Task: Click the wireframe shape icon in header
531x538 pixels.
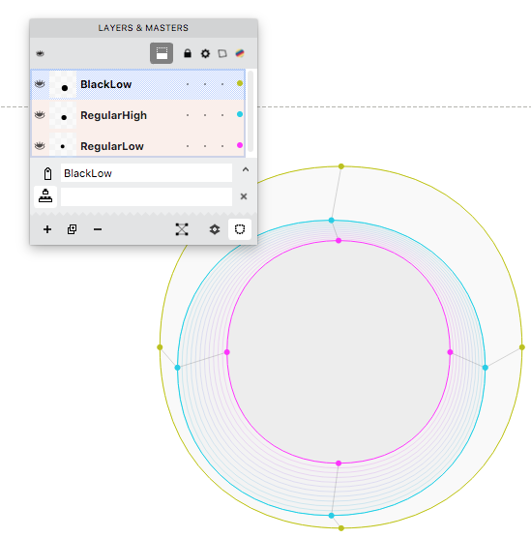Action: (222, 53)
